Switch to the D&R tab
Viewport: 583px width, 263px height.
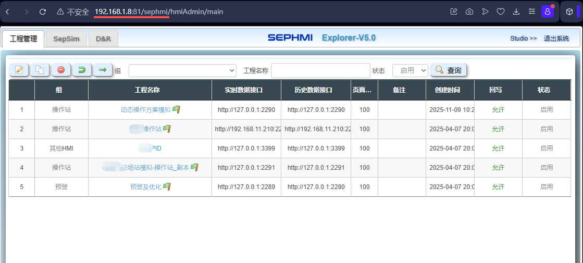(x=103, y=39)
